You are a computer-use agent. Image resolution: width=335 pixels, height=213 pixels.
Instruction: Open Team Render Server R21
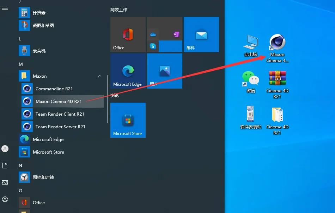62,127
